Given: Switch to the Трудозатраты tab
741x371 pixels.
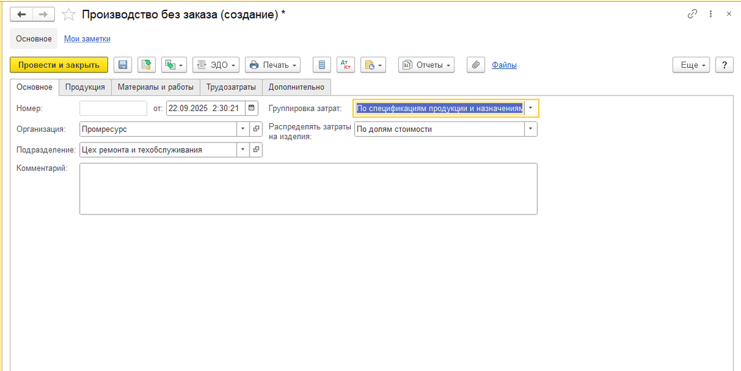Looking at the screenshot, I should (231, 87).
